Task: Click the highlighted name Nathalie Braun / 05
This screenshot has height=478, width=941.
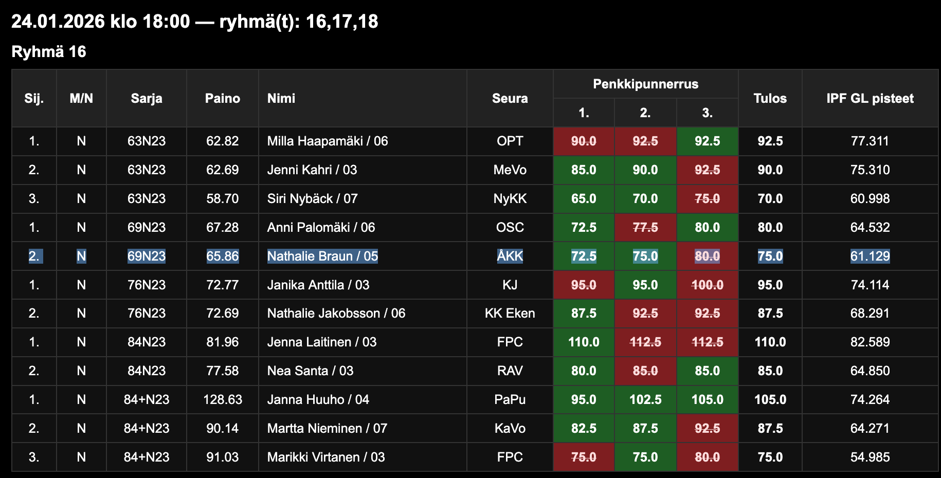Action: [322, 256]
